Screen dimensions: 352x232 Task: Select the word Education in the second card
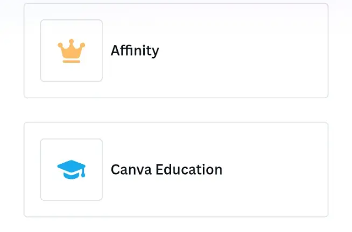(189, 170)
